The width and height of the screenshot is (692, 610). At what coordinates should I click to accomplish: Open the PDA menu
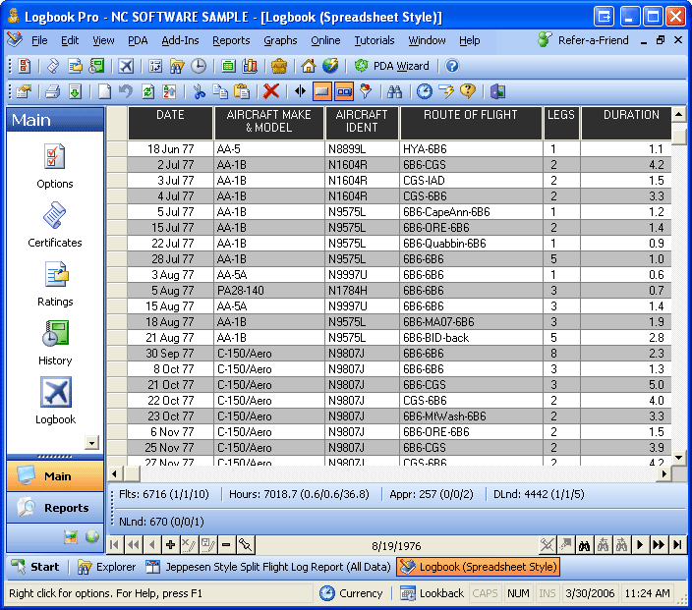point(138,40)
